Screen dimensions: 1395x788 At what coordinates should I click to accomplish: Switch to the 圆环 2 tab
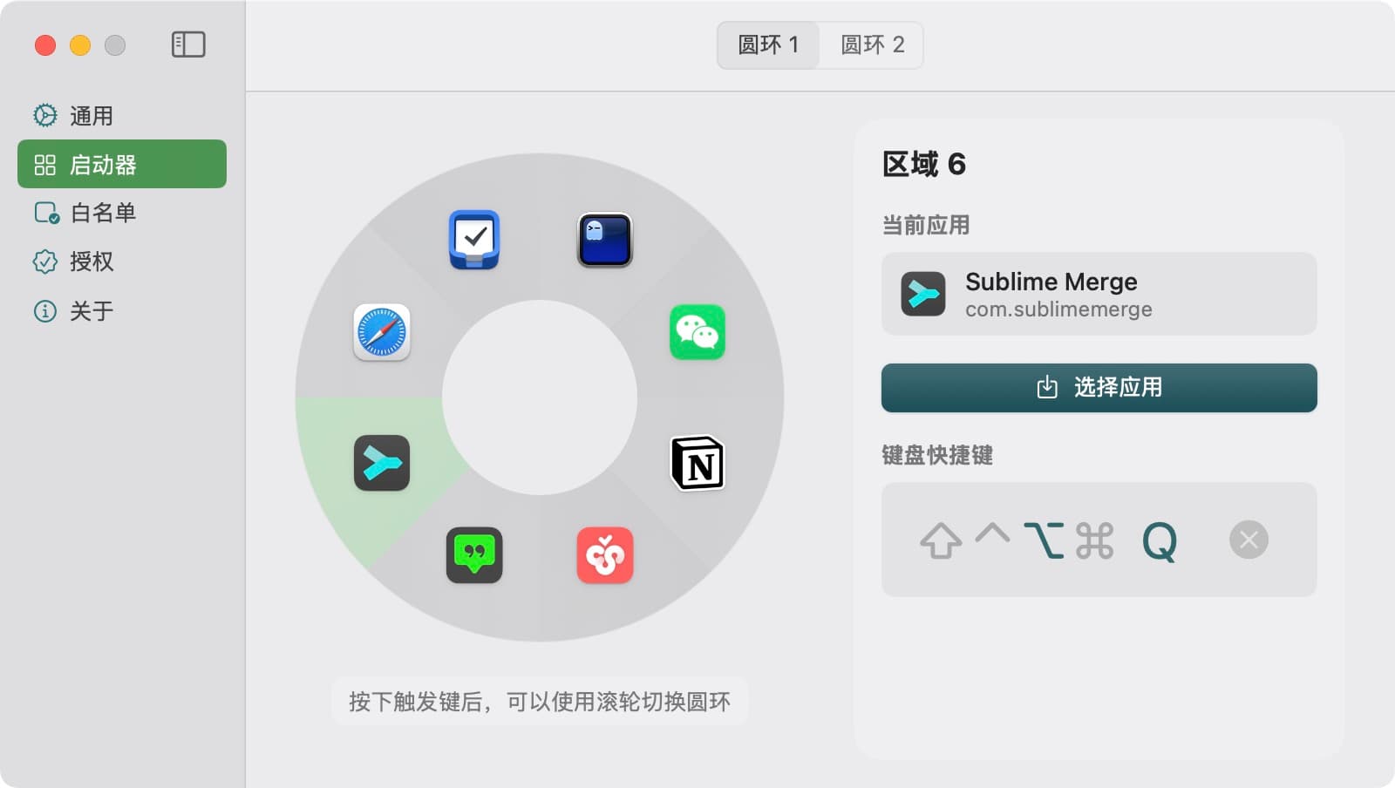(872, 44)
